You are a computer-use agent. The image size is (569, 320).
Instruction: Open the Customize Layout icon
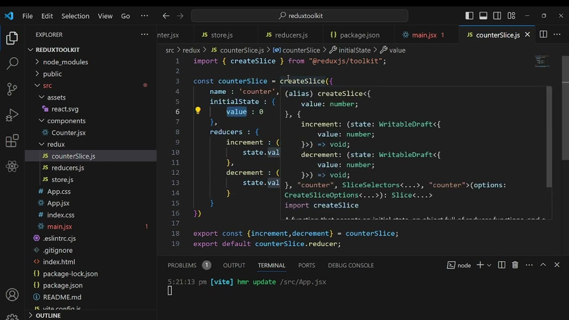point(511,16)
